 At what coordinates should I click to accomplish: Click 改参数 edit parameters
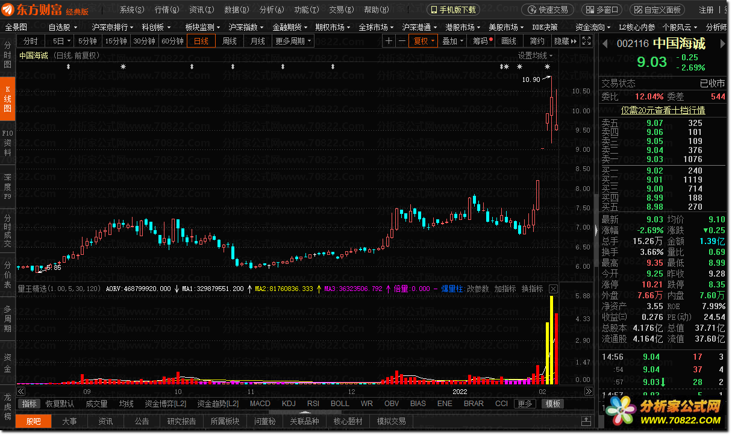[x=478, y=289]
